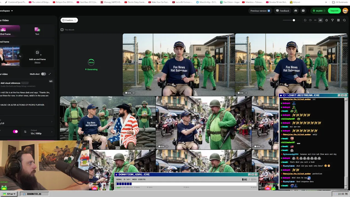
Task: Click credits help question-mark icon
Action: [324, 11]
